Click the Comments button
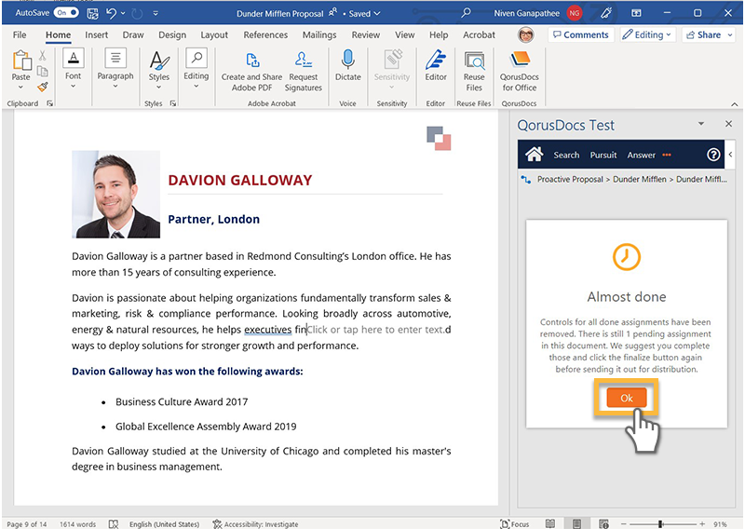The height and width of the screenshot is (529, 745). 578,34
